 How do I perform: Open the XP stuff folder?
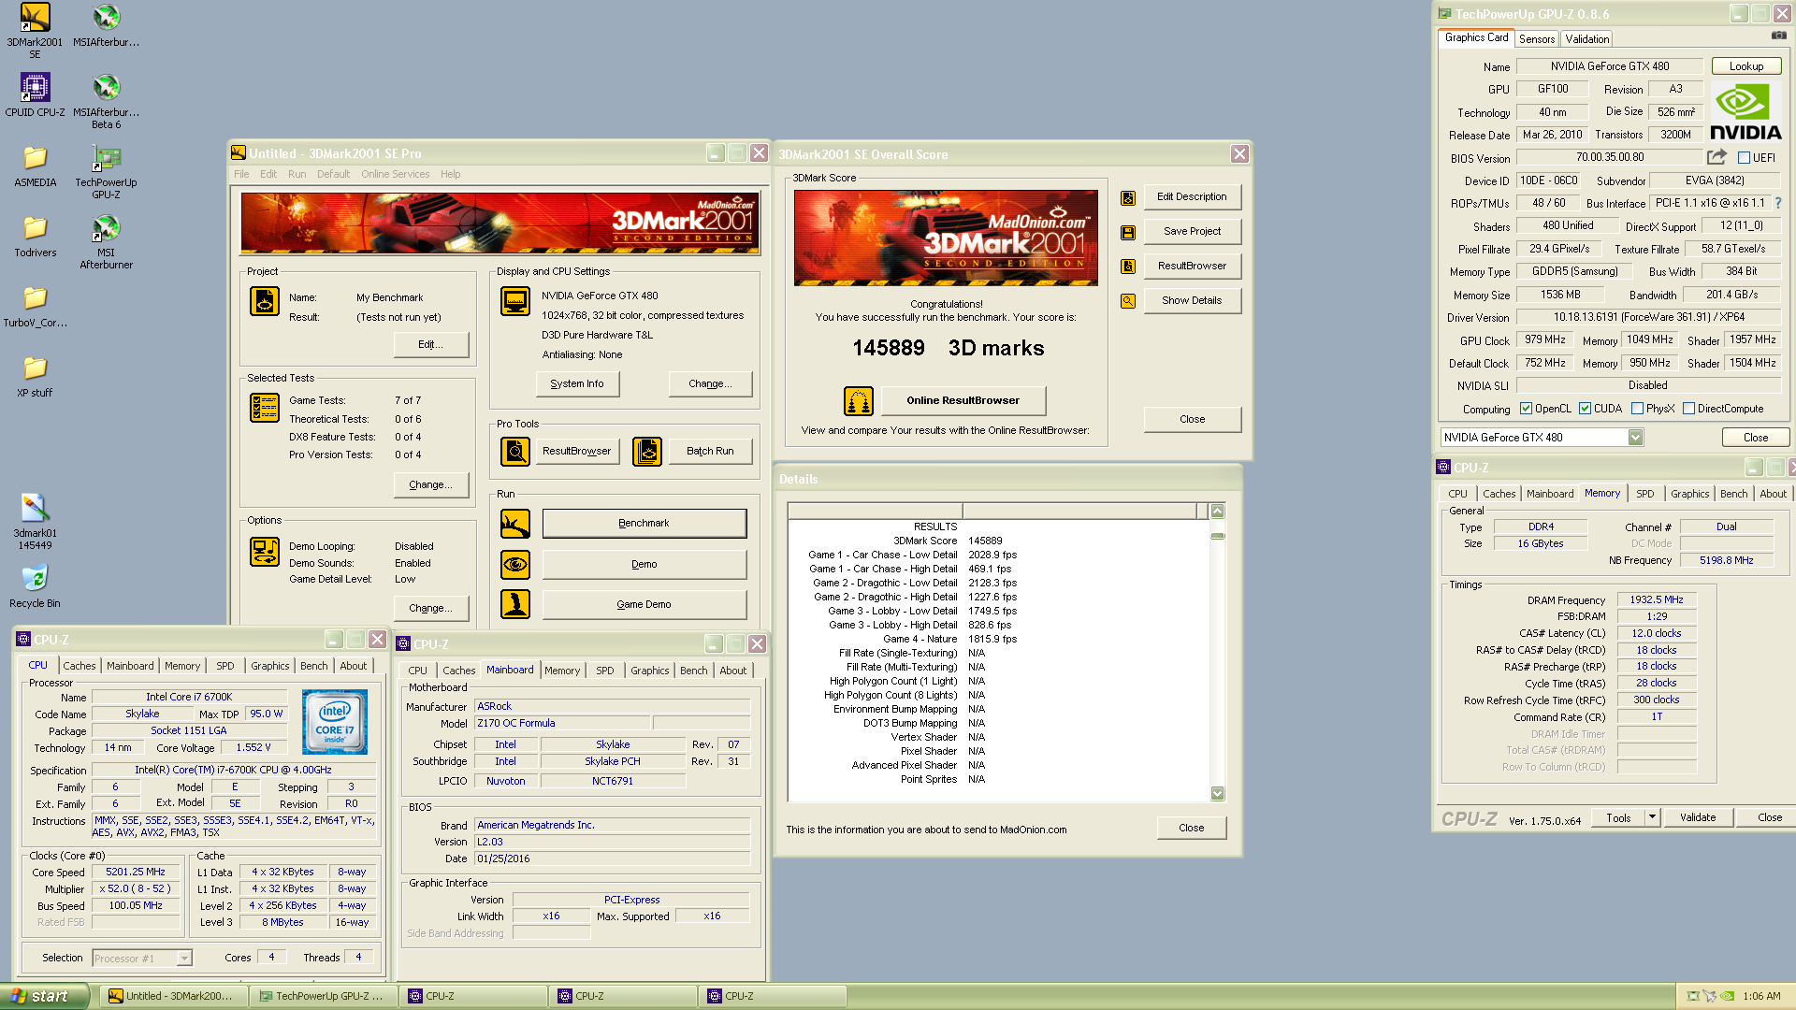coord(35,377)
